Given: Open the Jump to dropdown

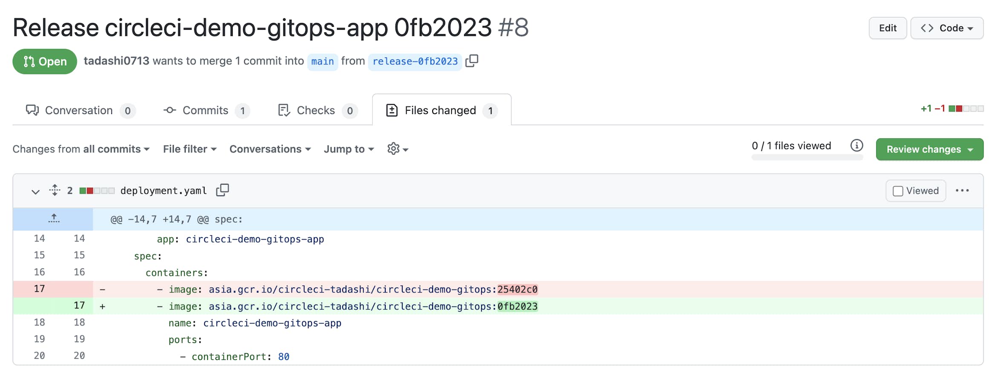Looking at the screenshot, I should 349,149.
